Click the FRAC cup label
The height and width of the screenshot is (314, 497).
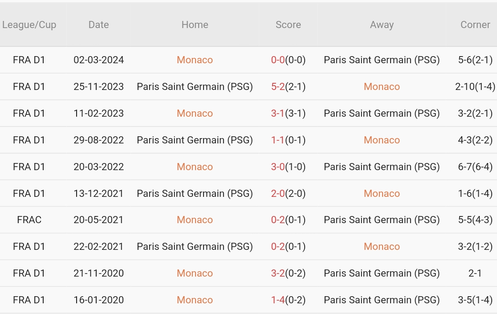click(x=29, y=220)
